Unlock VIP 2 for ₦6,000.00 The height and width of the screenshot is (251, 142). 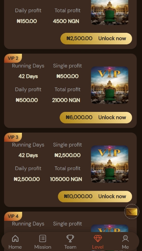click(x=96, y=117)
